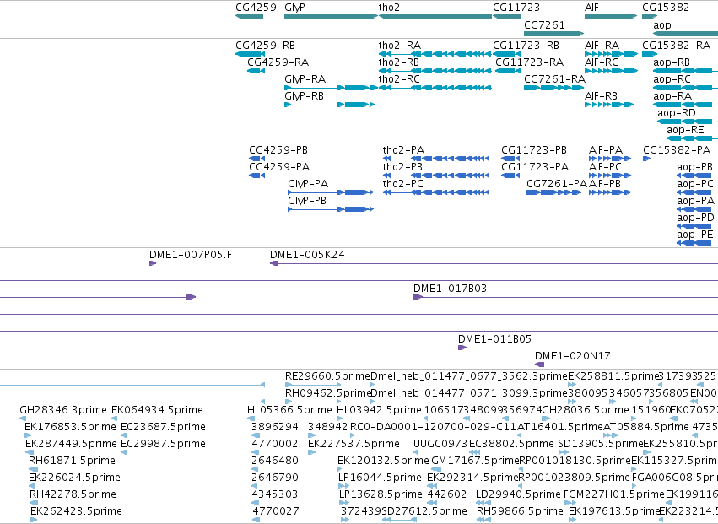Click the aop gene label

click(x=662, y=25)
